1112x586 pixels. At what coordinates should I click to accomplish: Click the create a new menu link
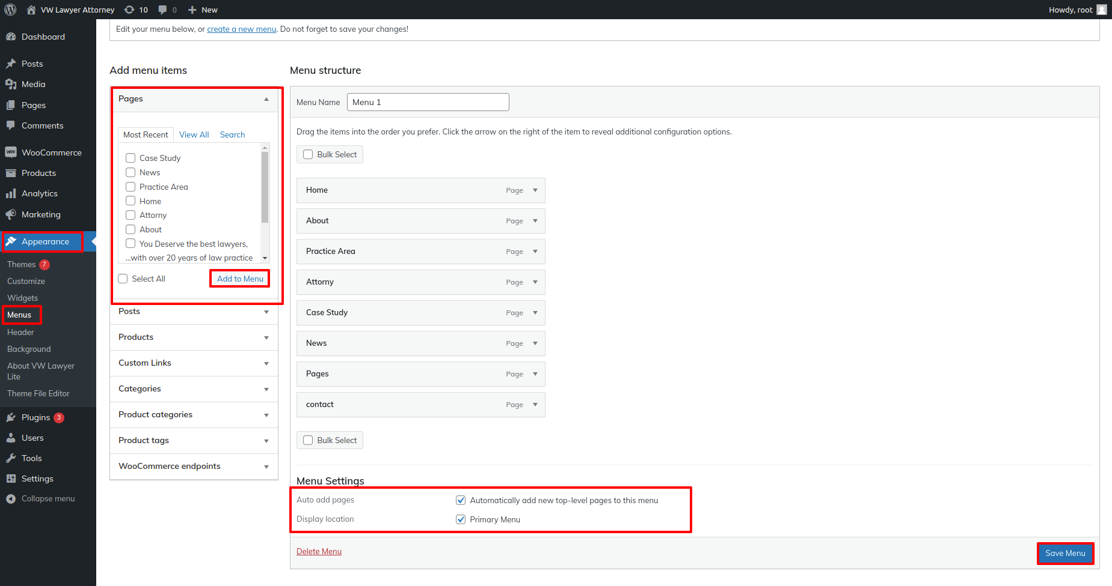coord(242,29)
